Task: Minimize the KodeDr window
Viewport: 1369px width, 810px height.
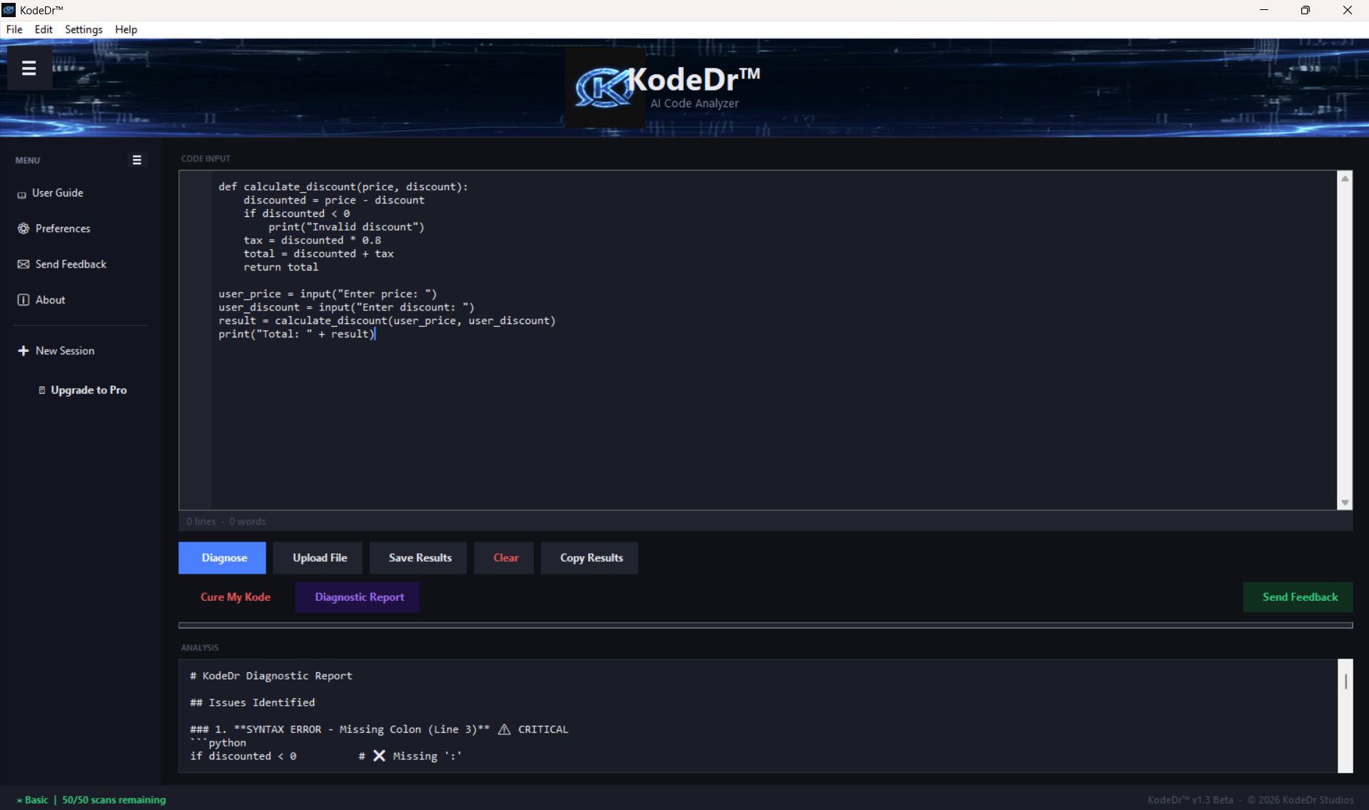Action: (1264, 10)
